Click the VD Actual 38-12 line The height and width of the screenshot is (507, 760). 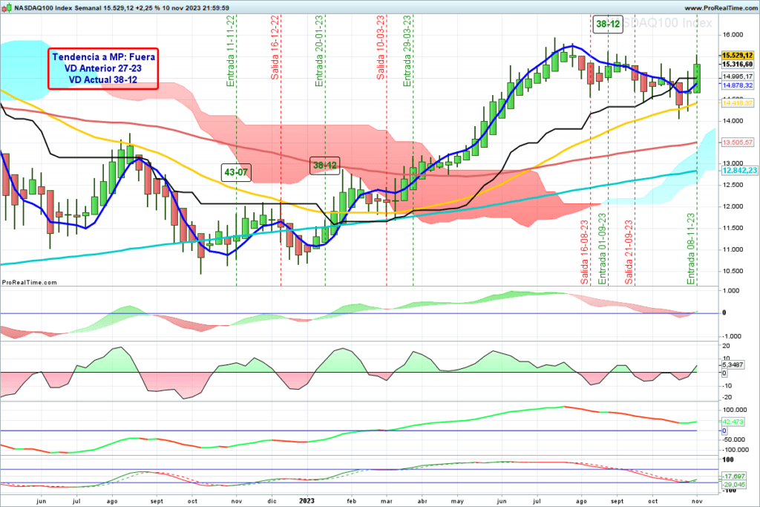point(102,79)
